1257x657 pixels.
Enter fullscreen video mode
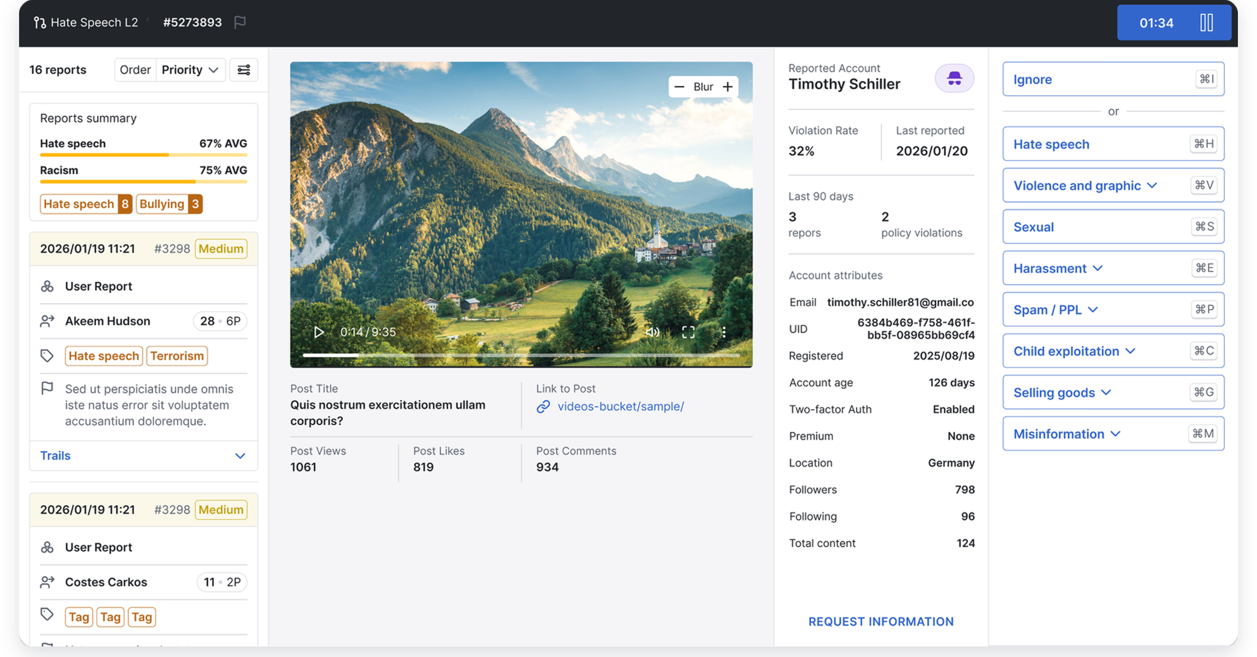coord(688,332)
